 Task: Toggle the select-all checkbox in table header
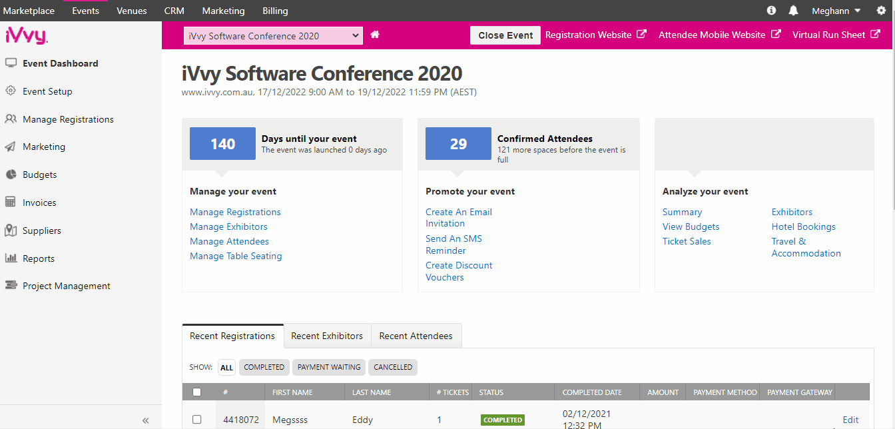tap(196, 392)
